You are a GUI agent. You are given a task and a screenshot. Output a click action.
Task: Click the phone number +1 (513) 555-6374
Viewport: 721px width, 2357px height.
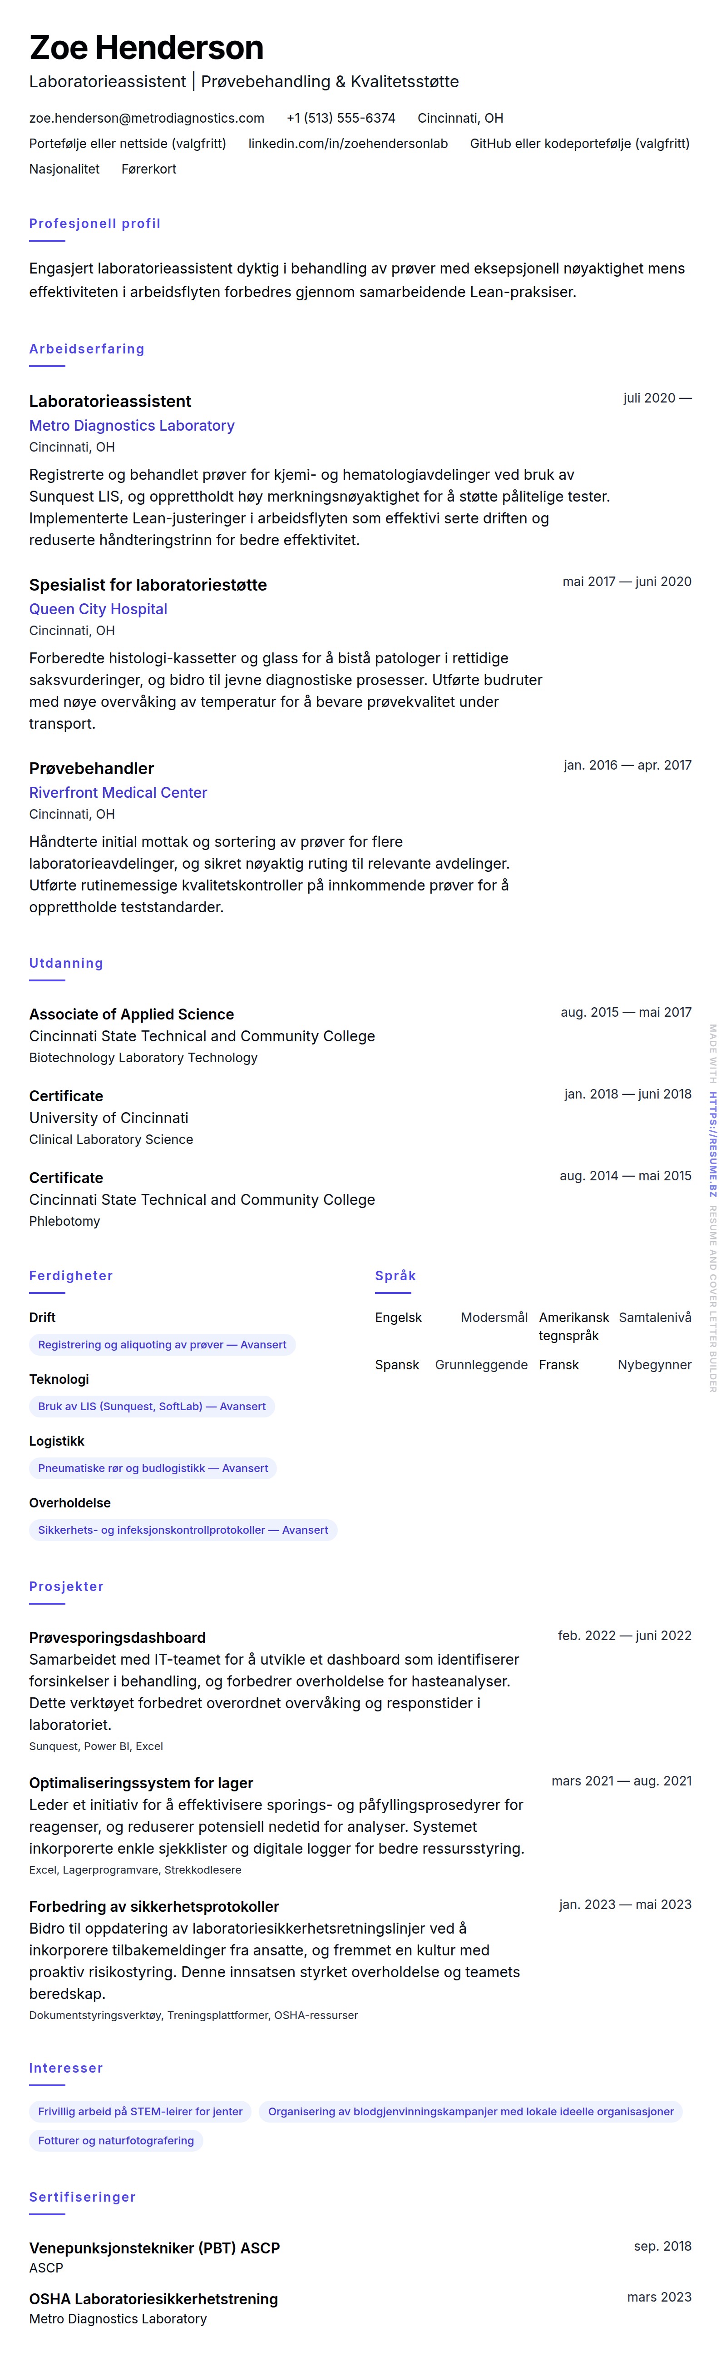pyautogui.click(x=341, y=118)
